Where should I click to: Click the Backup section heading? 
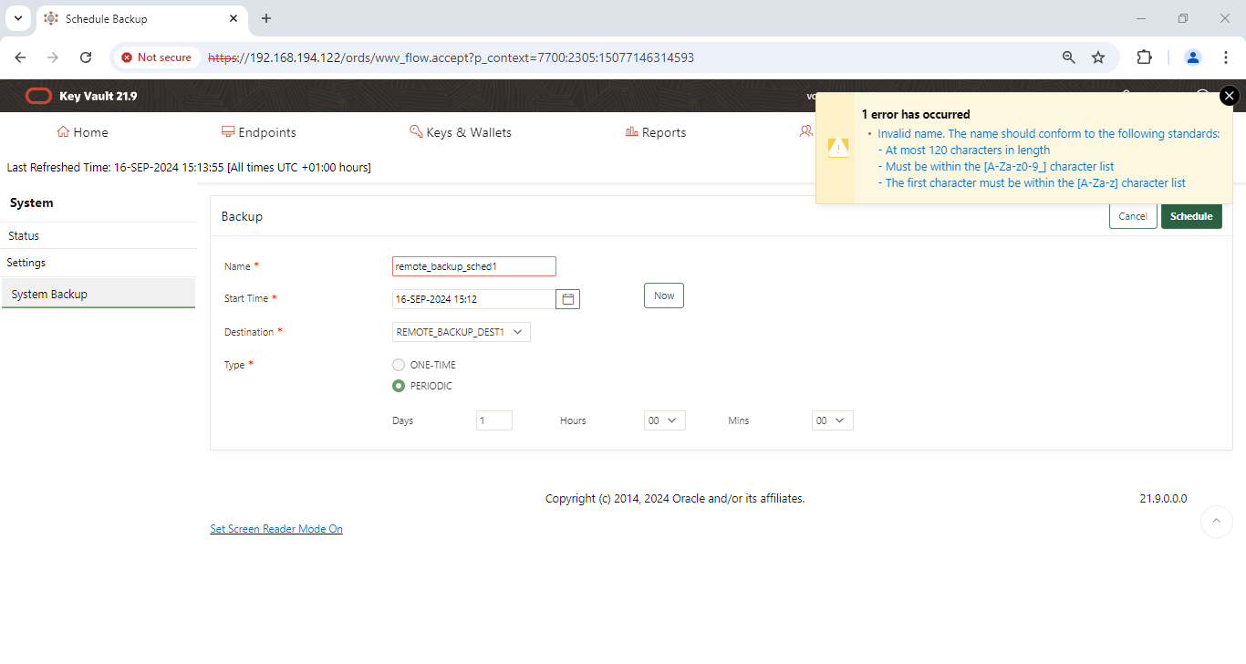(x=242, y=217)
